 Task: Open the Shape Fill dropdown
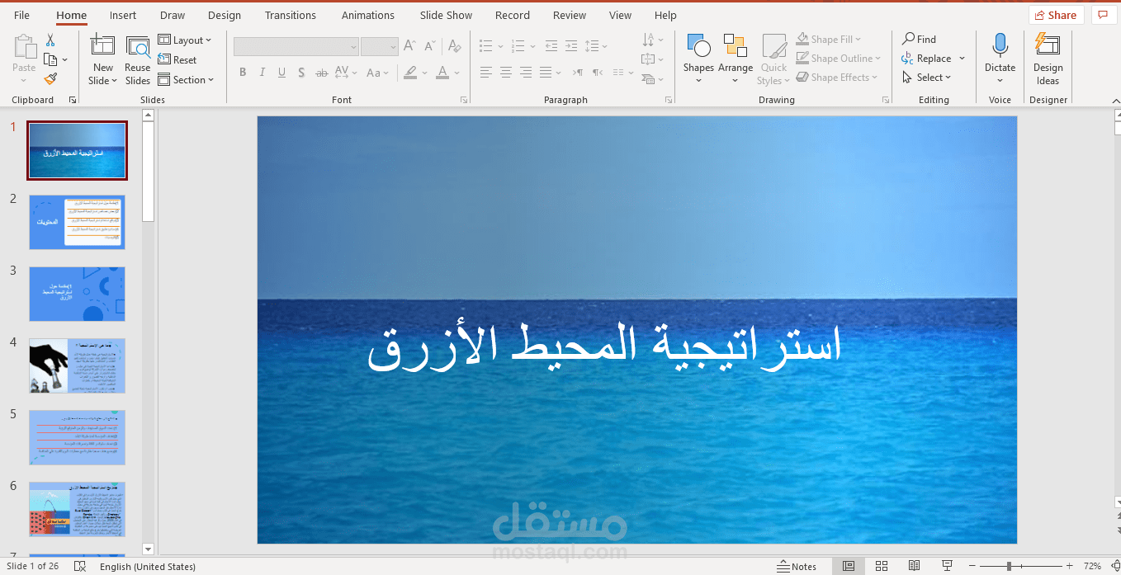(x=829, y=39)
